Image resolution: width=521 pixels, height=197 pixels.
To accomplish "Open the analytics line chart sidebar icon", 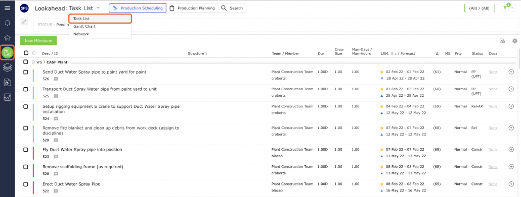I will (7, 97).
